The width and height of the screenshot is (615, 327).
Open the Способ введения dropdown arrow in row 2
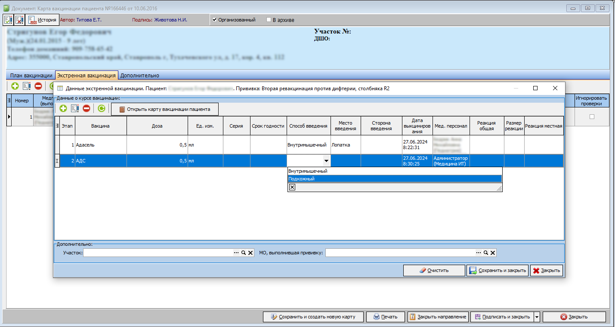(327, 161)
